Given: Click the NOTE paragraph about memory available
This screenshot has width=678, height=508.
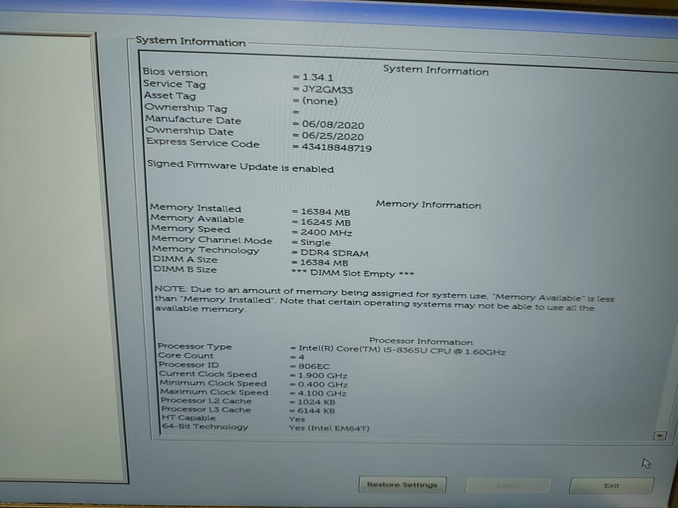Looking at the screenshot, I should point(384,299).
